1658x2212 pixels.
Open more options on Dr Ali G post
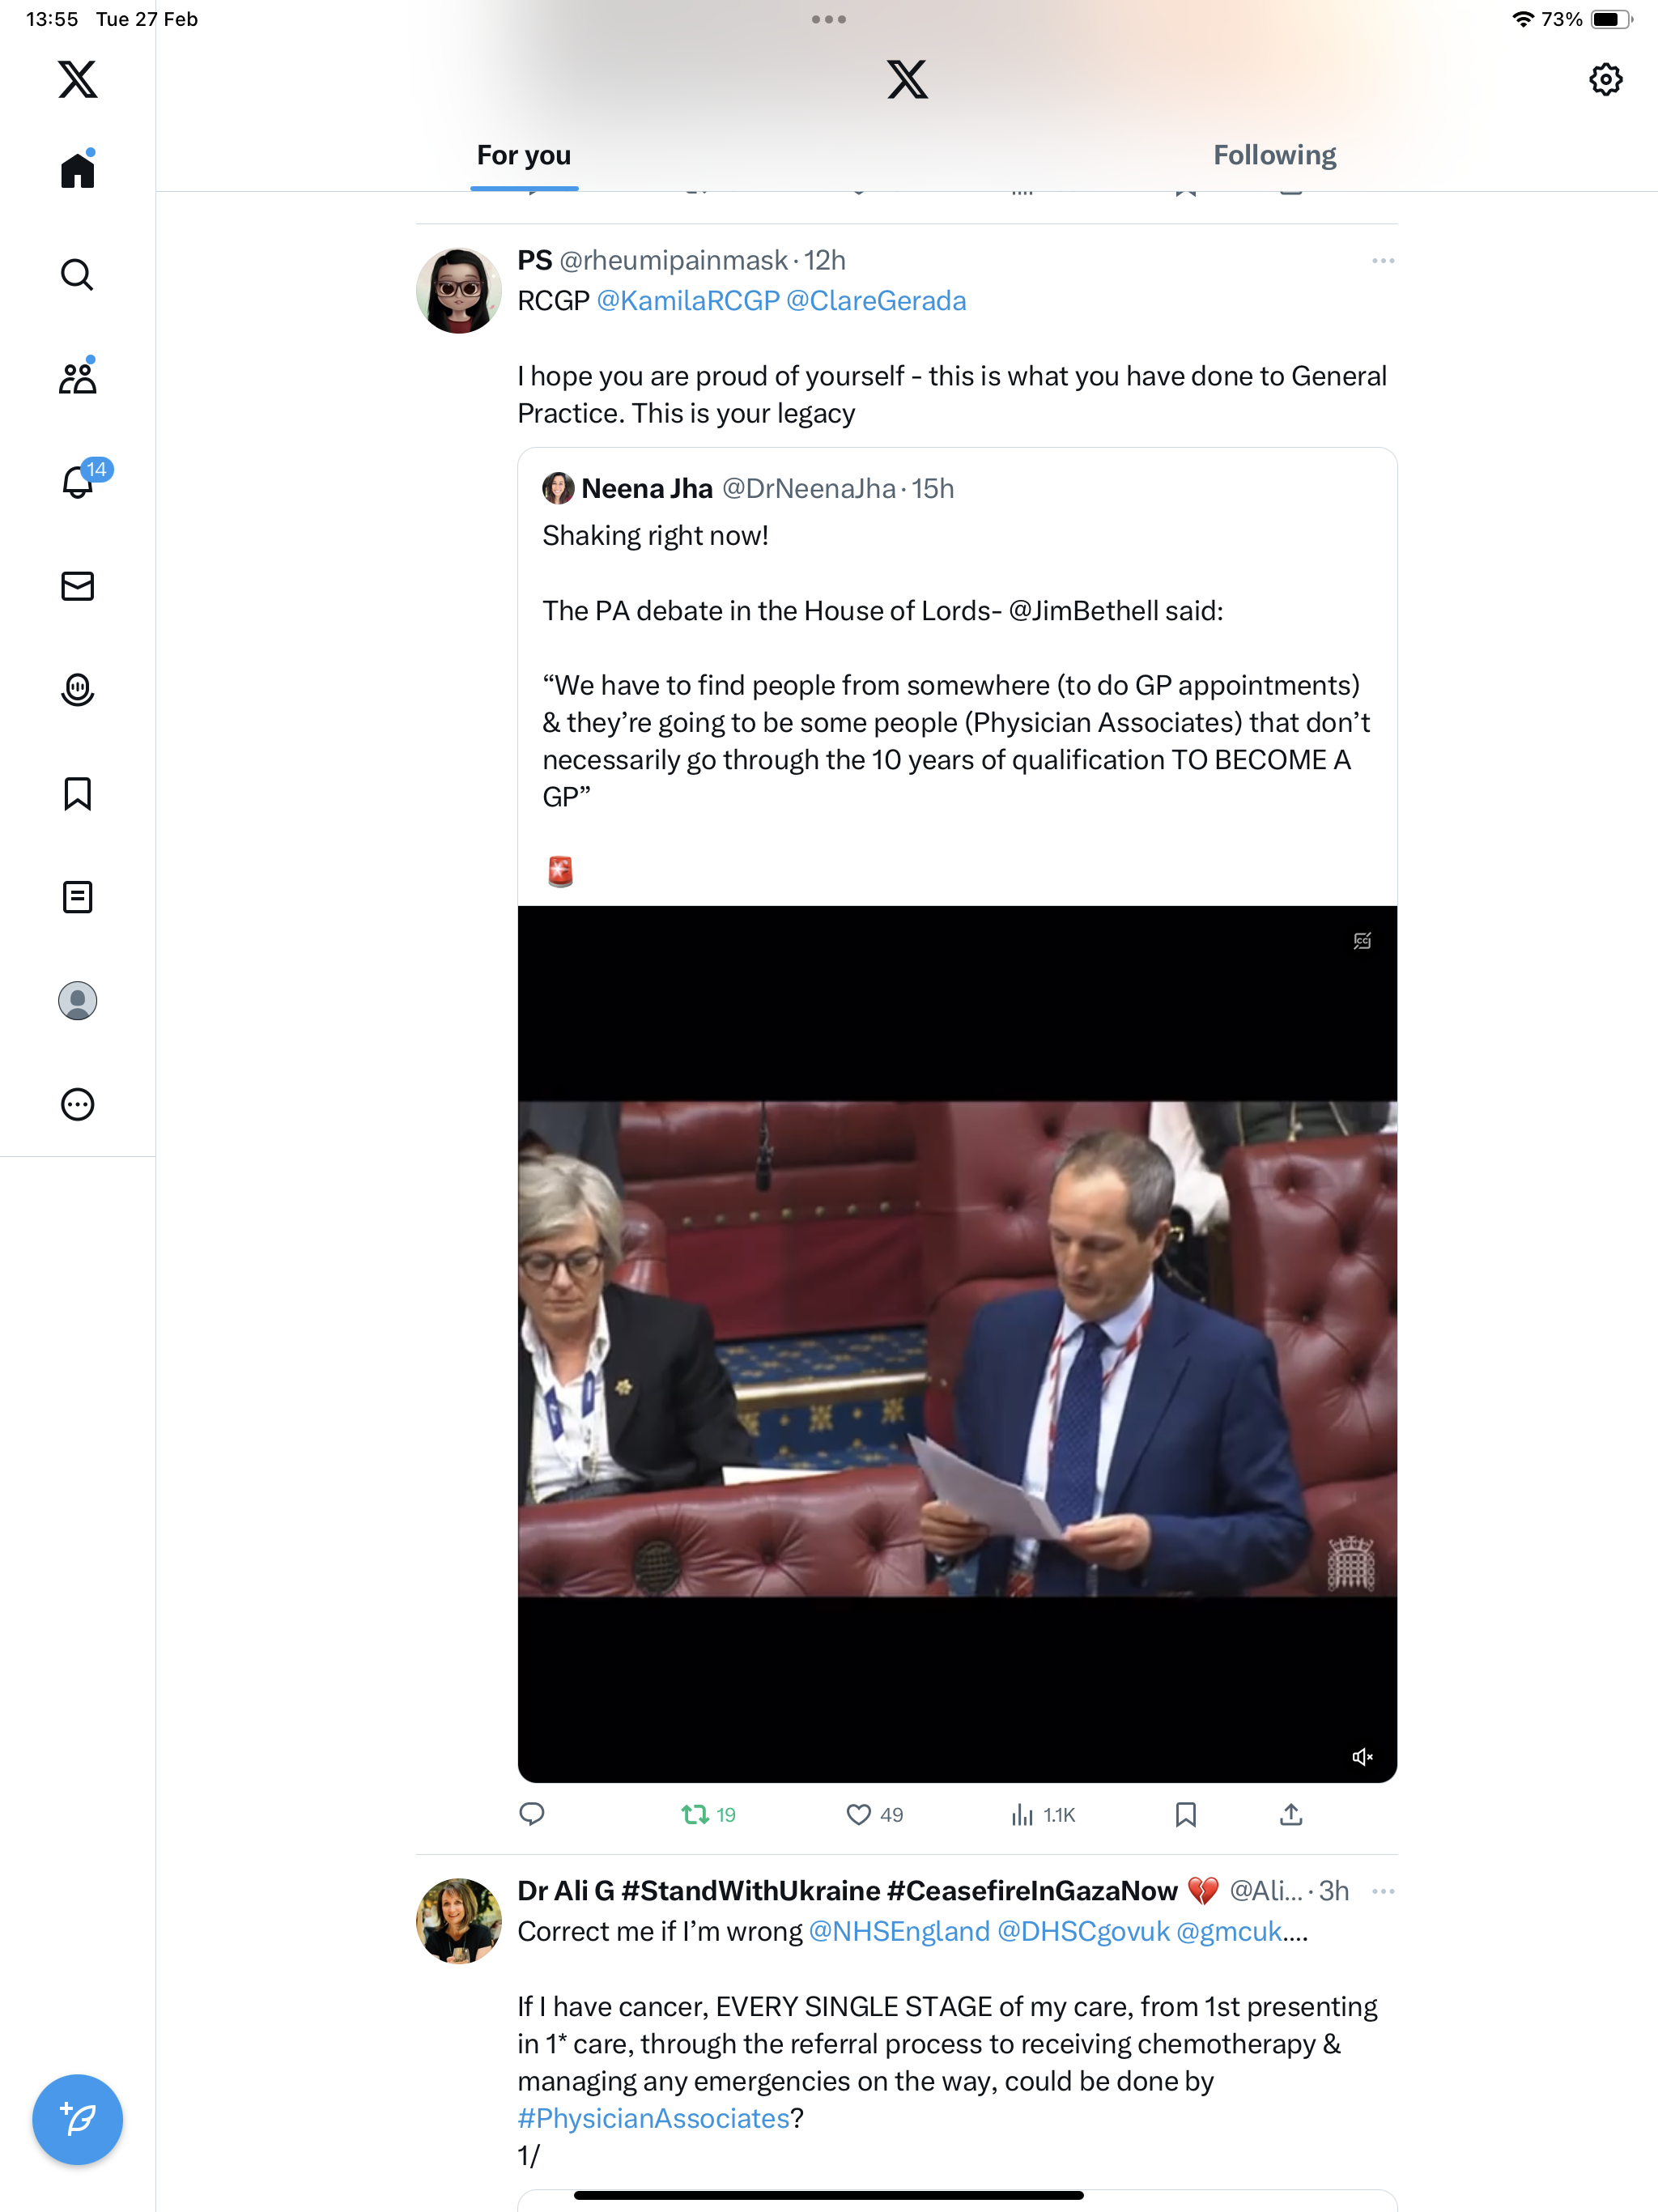click(1383, 1891)
